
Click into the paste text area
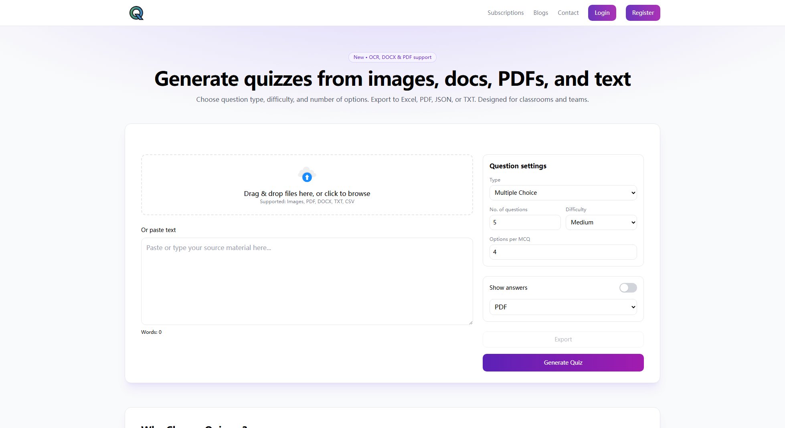307,281
